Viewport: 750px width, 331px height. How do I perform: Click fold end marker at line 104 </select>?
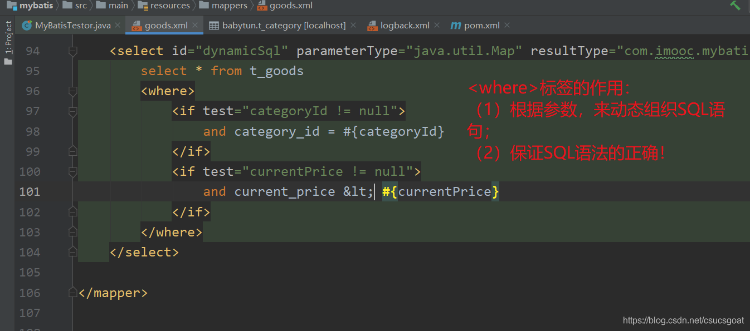pos(72,252)
